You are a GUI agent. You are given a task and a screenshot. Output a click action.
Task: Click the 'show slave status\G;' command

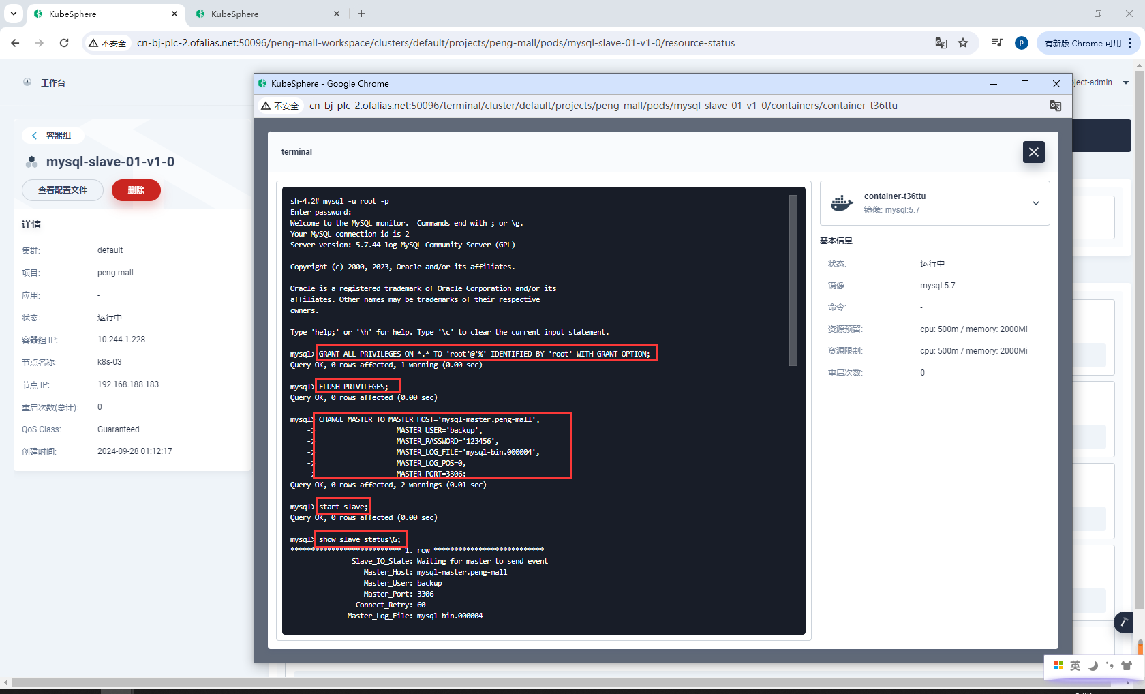[361, 539]
